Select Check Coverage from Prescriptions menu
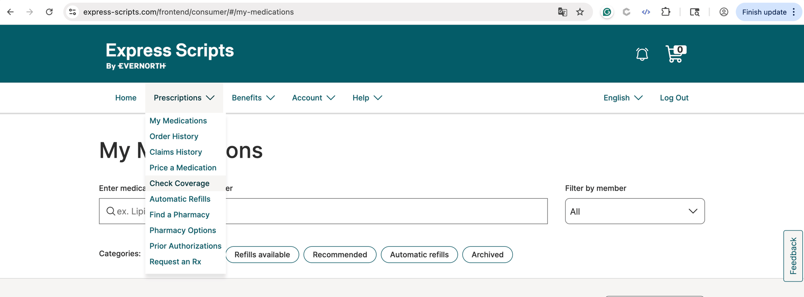804x297 pixels. [x=179, y=183]
